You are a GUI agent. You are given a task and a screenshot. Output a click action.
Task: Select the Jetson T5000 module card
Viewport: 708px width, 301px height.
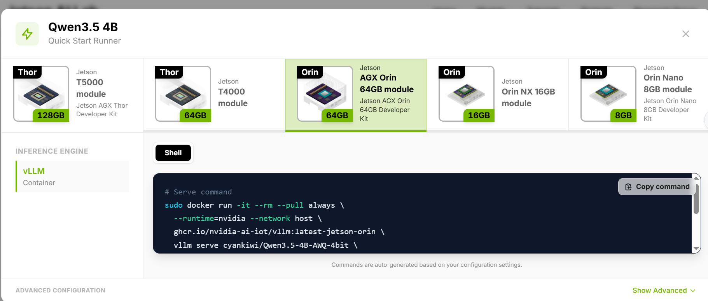[x=72, y=94]
